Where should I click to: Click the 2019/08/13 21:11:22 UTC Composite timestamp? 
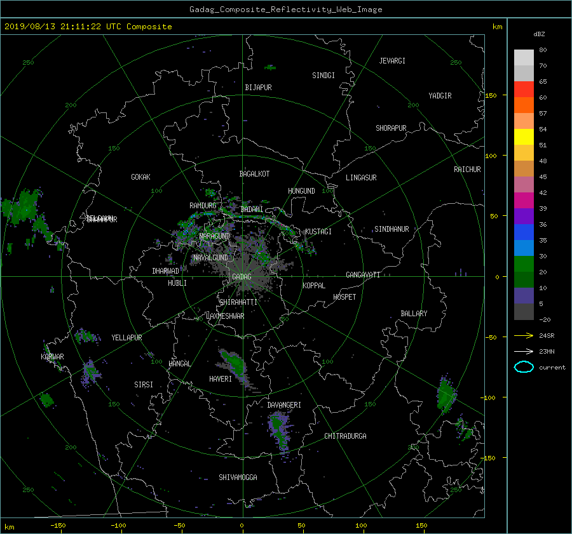(88, 27)
